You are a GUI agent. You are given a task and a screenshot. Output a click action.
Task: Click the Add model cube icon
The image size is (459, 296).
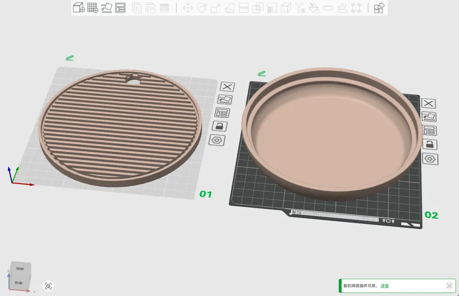79,8
